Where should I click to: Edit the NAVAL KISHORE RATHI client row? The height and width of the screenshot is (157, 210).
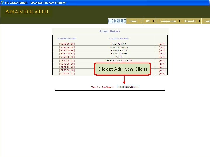coord(162,60)
